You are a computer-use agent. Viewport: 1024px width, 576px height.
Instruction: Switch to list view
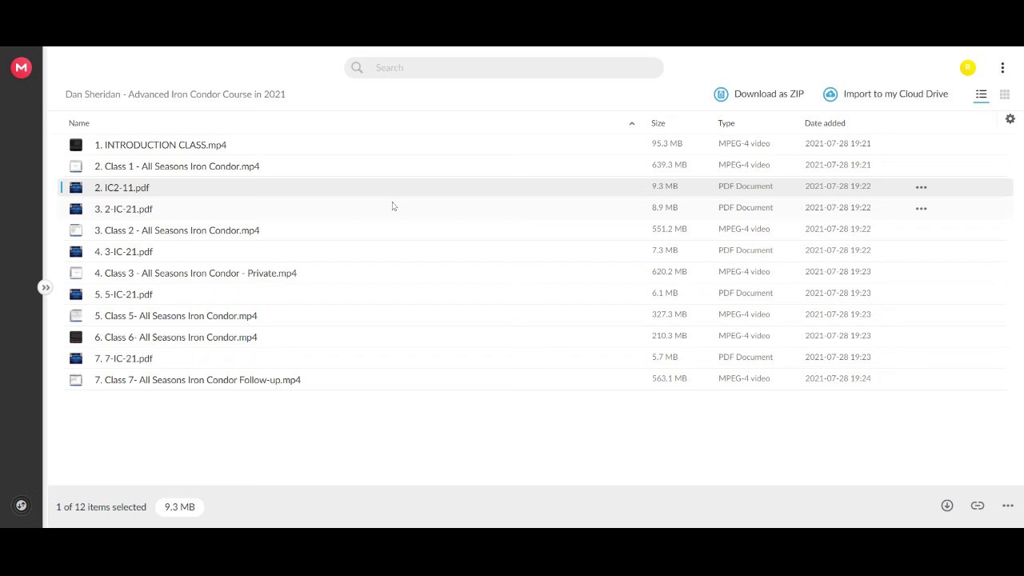pyautogui.click(x=981, y=94)
